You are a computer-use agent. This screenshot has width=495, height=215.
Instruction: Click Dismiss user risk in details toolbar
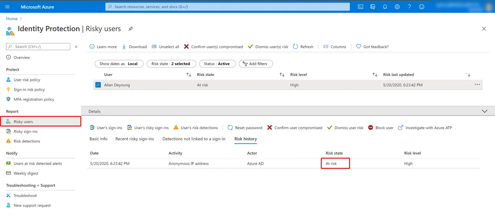(x=345, y=128)
